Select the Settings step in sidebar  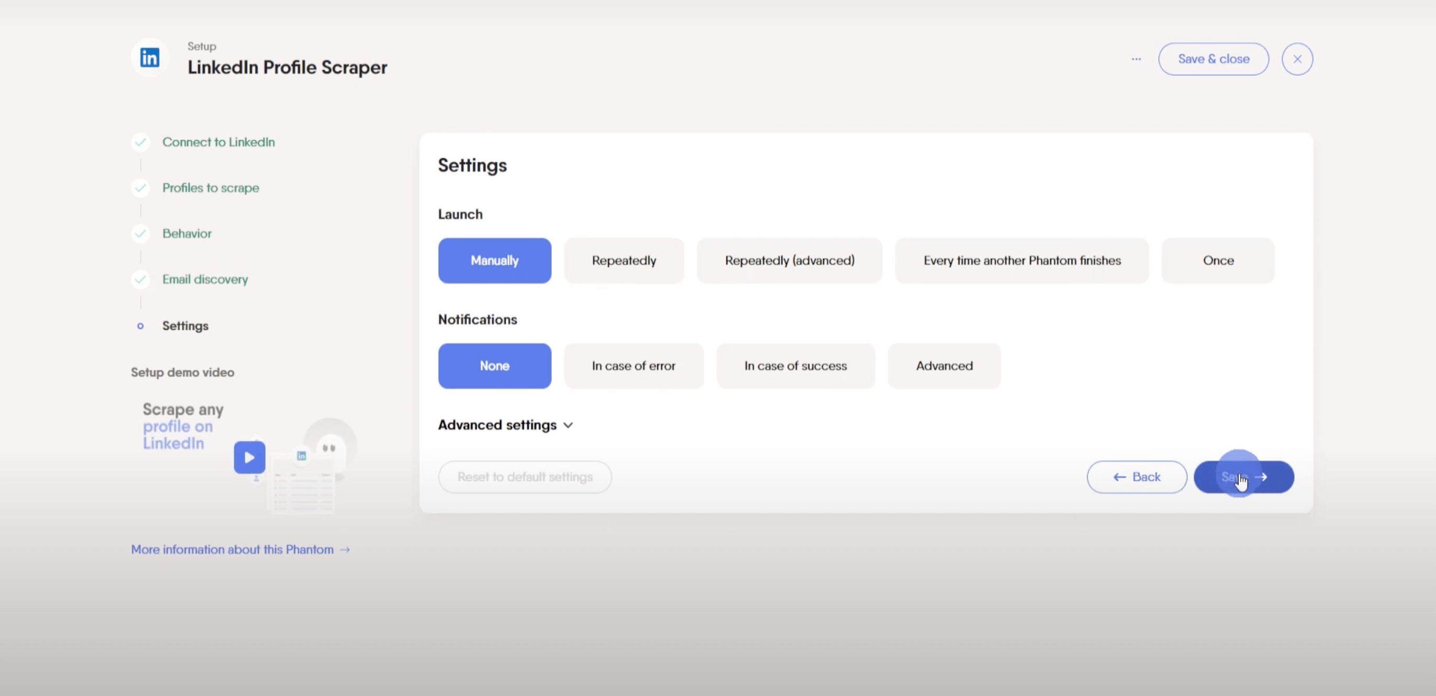185,326
